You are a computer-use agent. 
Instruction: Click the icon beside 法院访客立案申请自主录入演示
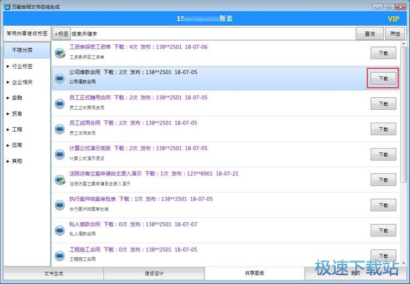point(60,180)
